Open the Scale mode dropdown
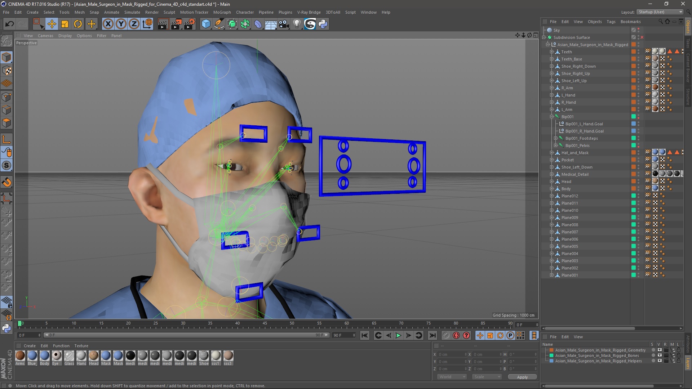This screenshot has width=692, height=389. 487,377
